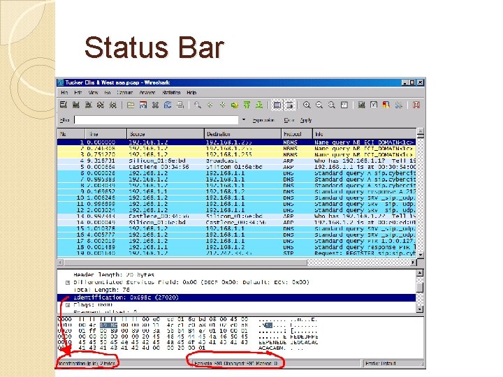The image size is (503, 377).
Task: Click the Profile: Default status entry
Action: point(381,364)
